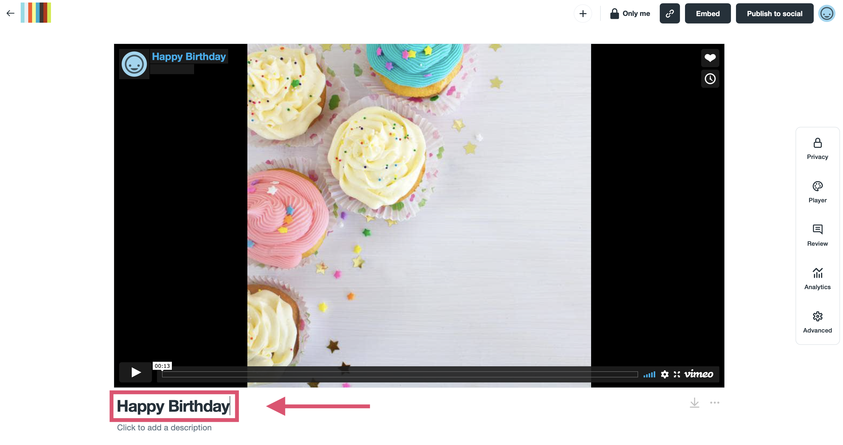Image resolution: width=843 pixels, height=445 pixels.
Task: Click the copy link icon
Action: (670, 13)
